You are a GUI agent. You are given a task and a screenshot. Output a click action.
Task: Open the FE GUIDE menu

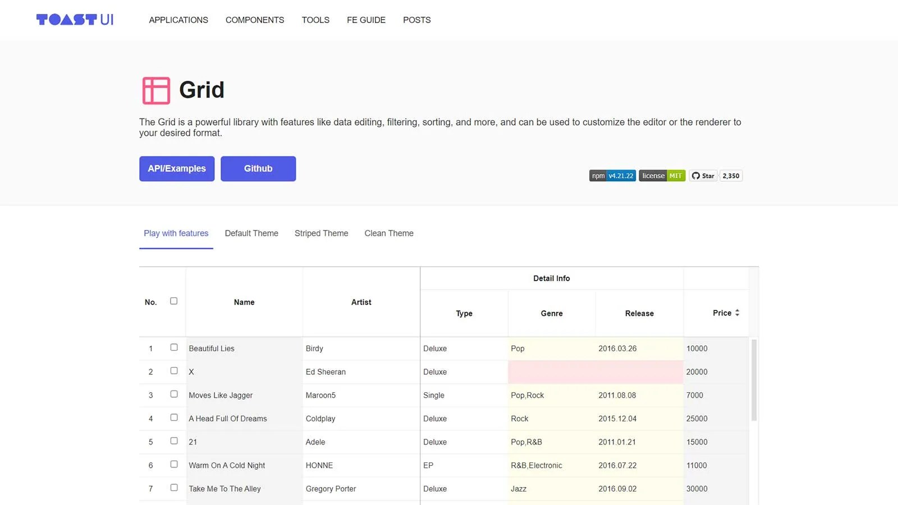366,20
